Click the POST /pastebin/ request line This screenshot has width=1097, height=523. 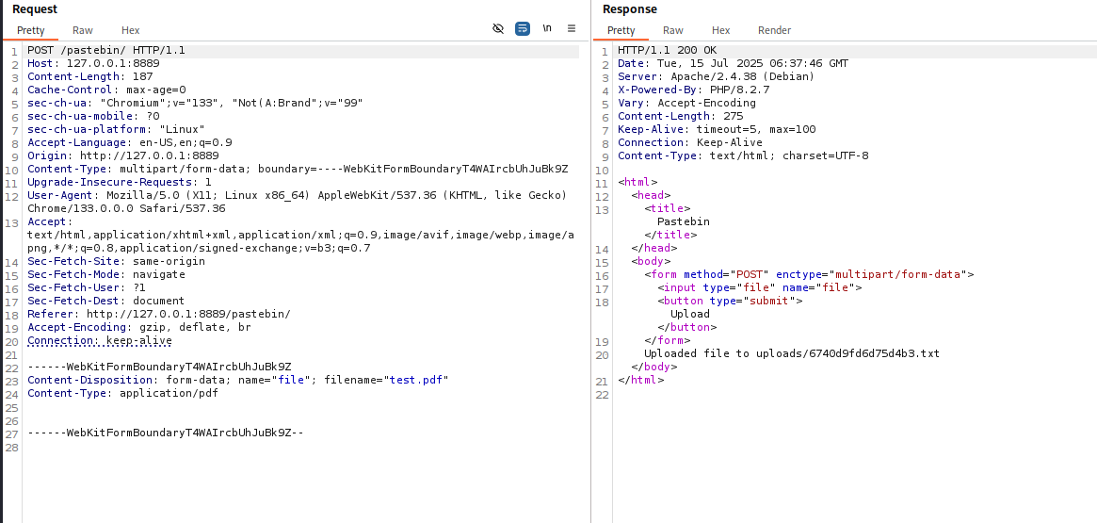[x=105, y=50]
